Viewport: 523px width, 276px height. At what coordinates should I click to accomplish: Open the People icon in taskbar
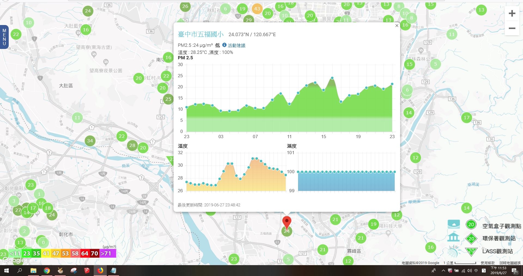point(434,271)
